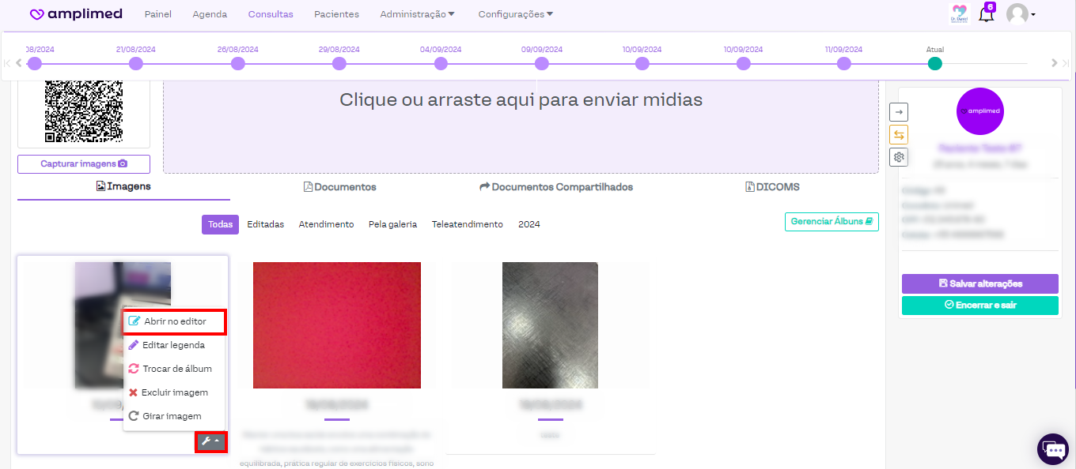Filter images by Editadas

pos(265,224)
